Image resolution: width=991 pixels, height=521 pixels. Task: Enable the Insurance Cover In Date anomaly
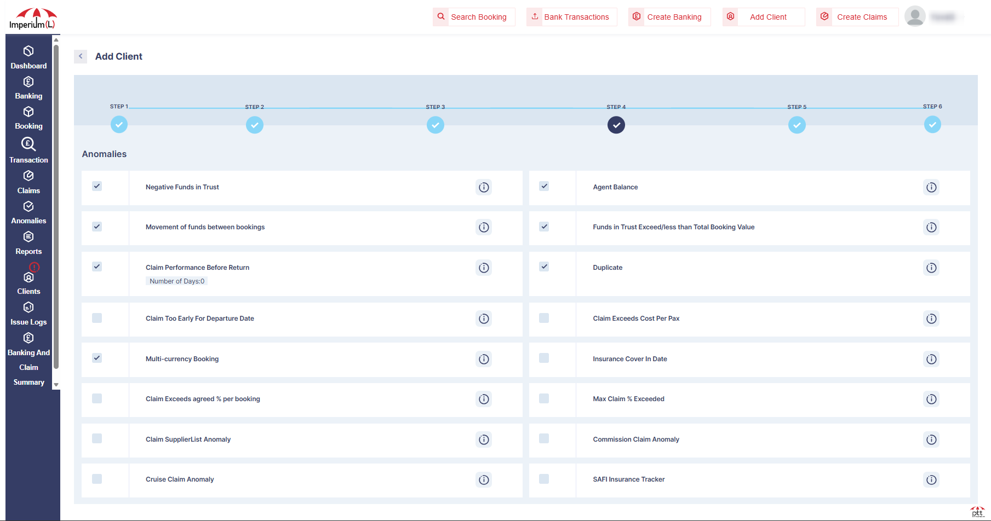point(544,358)
